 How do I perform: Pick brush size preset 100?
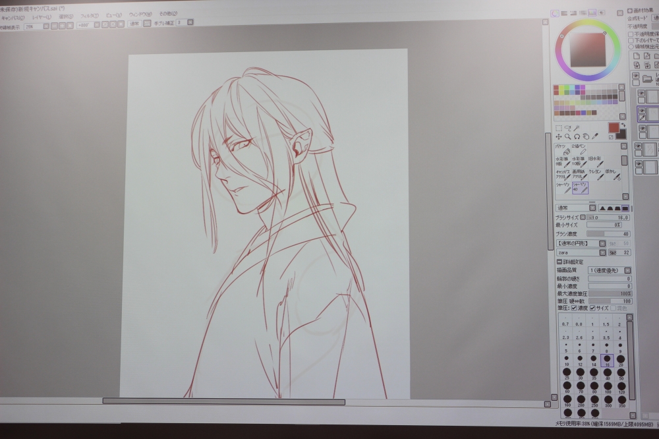pos(608,387)
